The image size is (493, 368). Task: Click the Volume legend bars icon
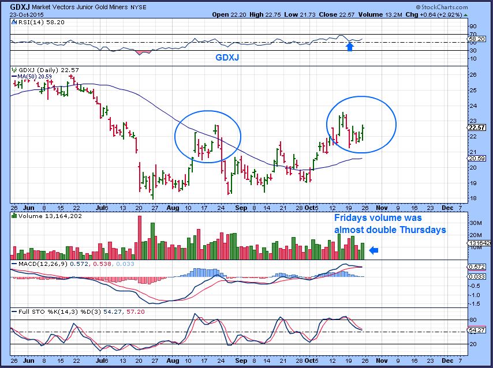14,216
